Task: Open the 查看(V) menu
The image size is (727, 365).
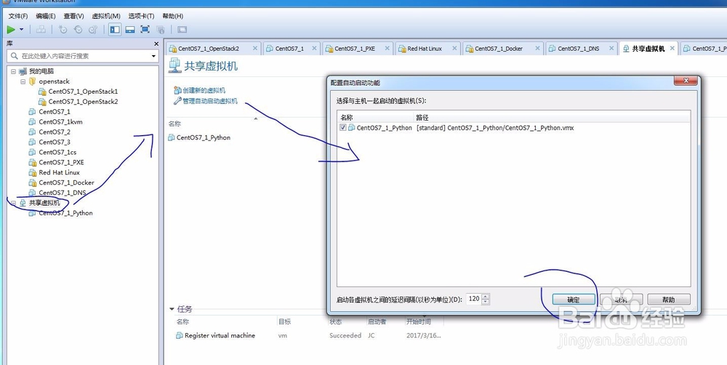Action: [x=73, y=16]
